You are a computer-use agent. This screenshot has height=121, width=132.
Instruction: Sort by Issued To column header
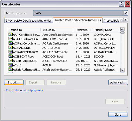click(24, 30)
